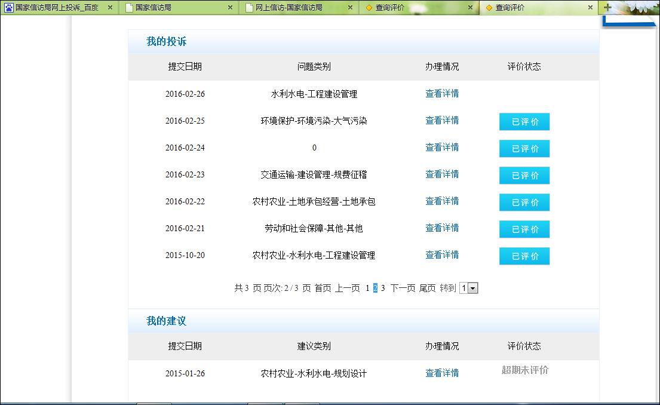Close the rightmost 查询评价 tab
The width and height of the screenshot is (660, 405).
pyautogui.click(x=590, y=8)
